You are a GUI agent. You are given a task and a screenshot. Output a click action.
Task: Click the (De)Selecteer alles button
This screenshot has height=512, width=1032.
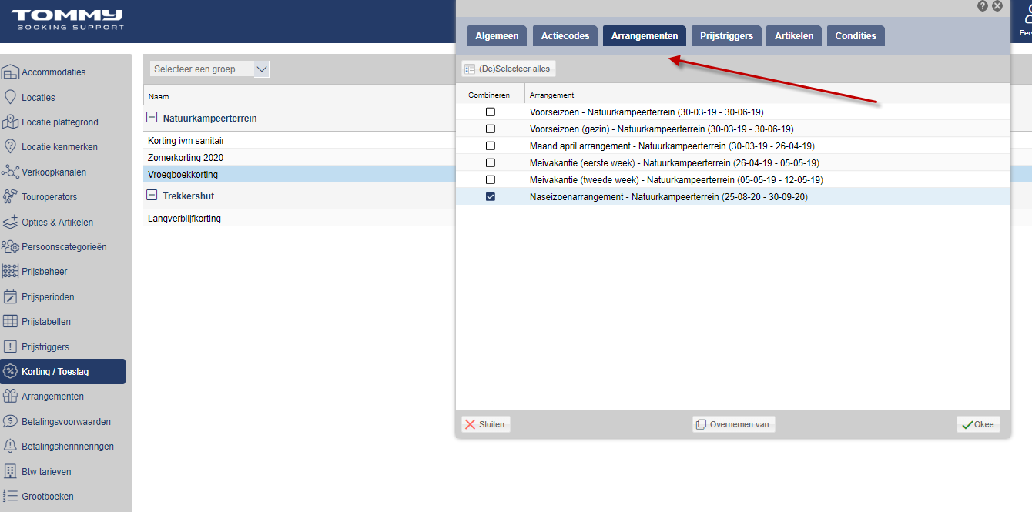coord(508,69)
